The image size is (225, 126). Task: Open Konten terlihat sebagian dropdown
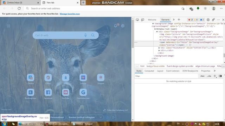(x=85, y=118)
